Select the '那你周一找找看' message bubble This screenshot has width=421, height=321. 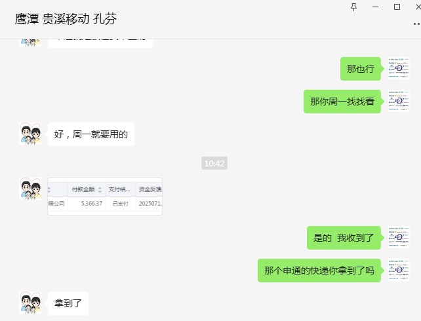coord(342,102)
